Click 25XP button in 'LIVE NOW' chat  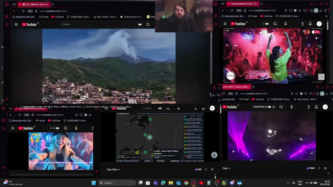tap(311, 168)
